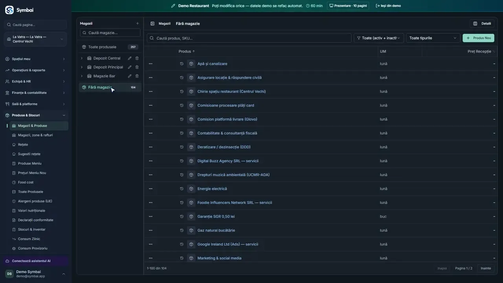Click product cube icon for Marketing & social media
This screenshot has height=283, width=503.
coord(191,258)
